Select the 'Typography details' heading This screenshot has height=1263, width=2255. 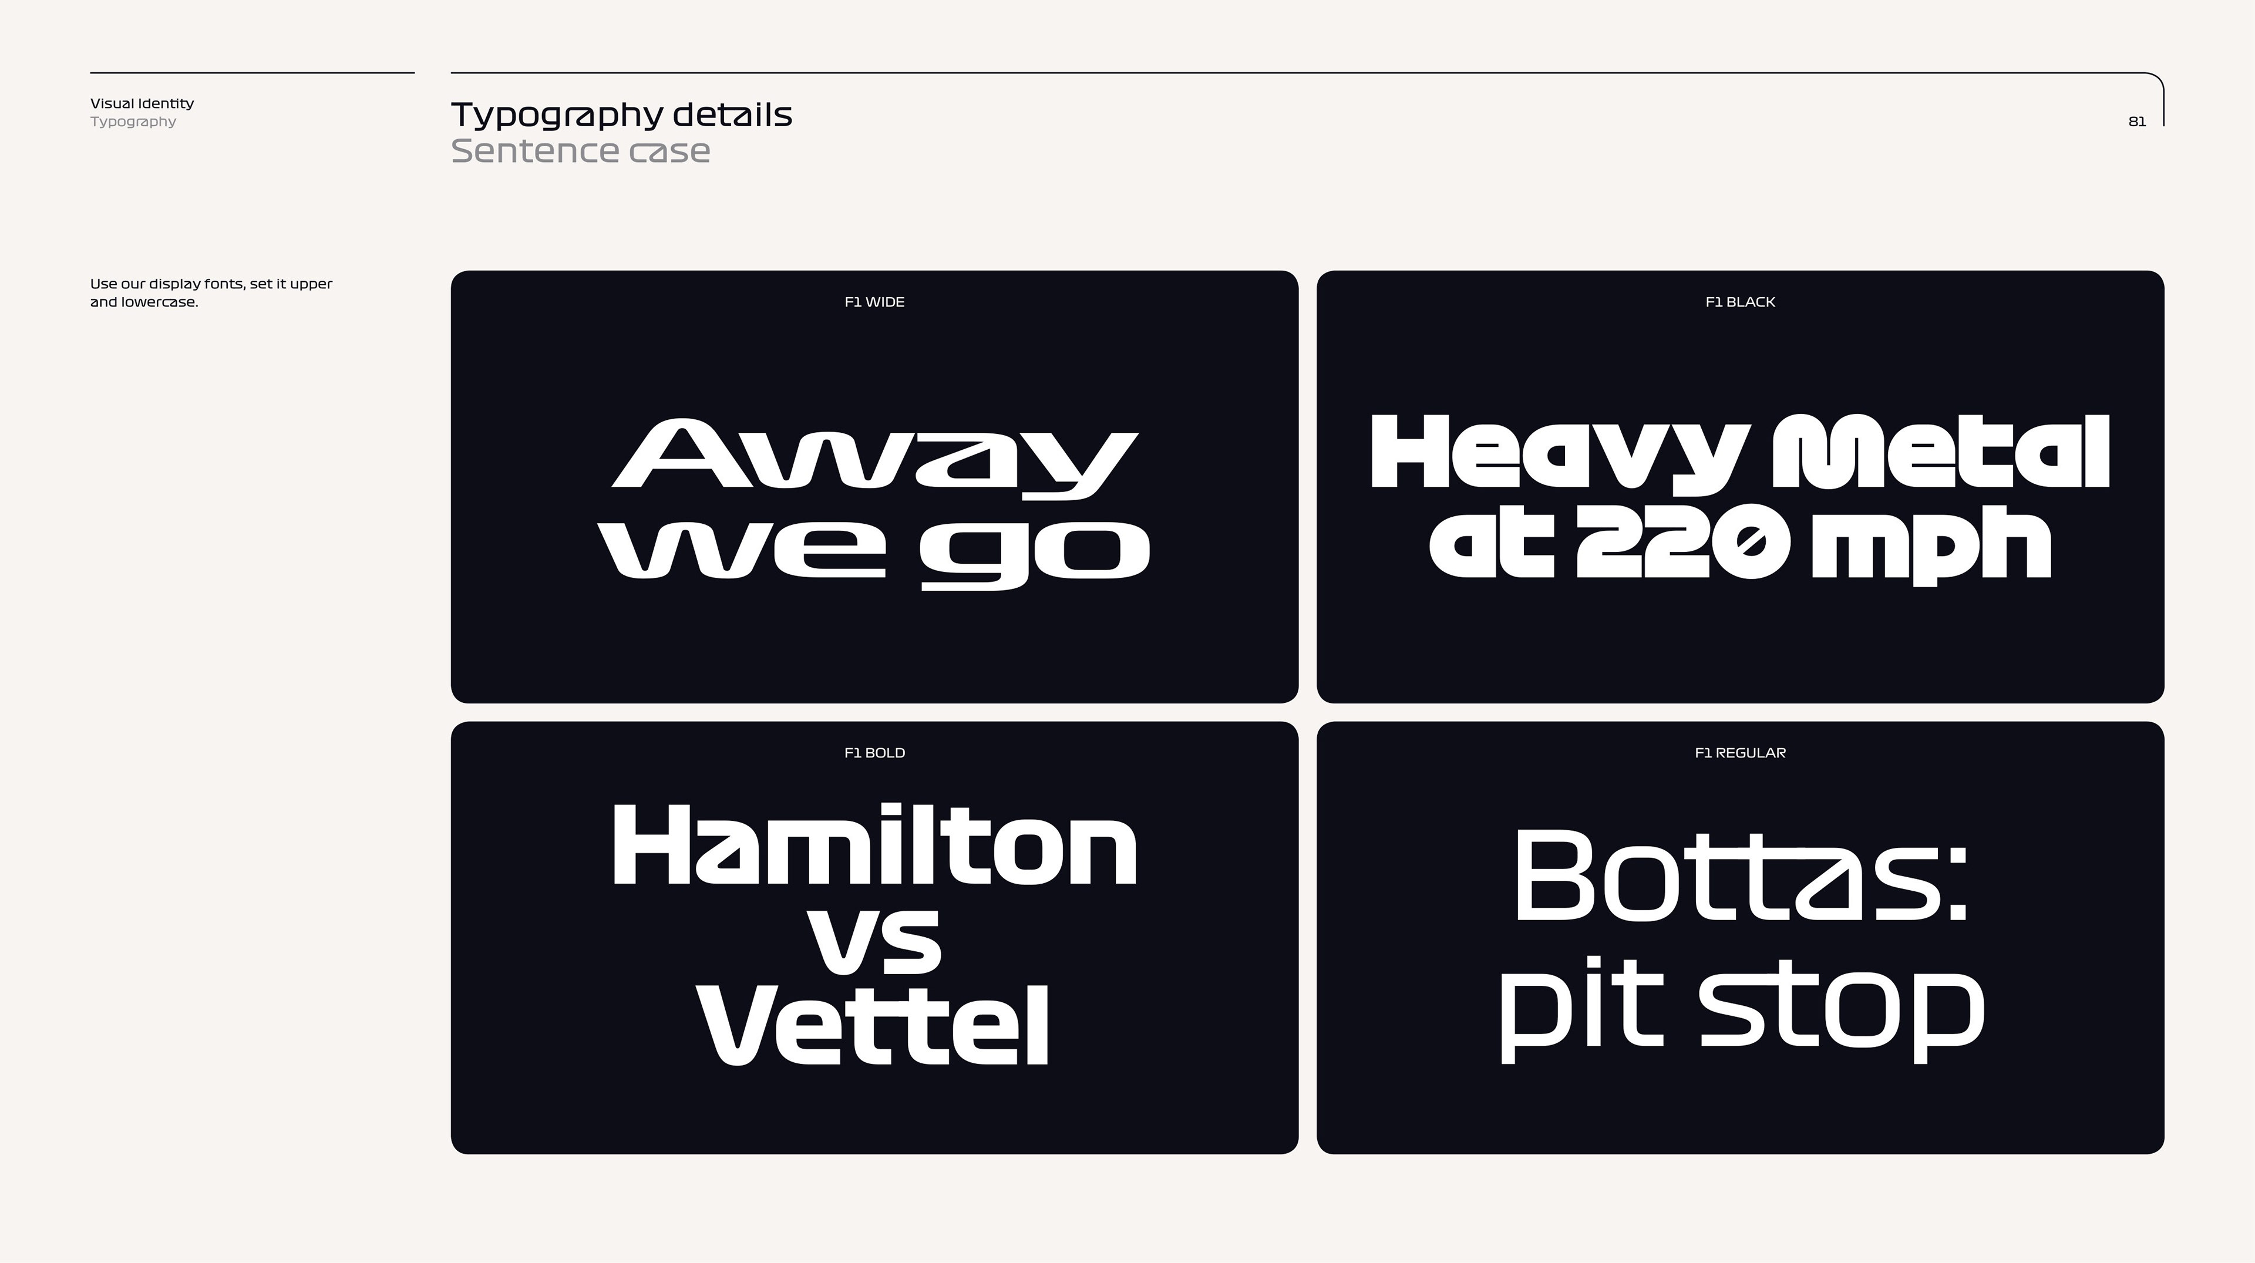621,114
